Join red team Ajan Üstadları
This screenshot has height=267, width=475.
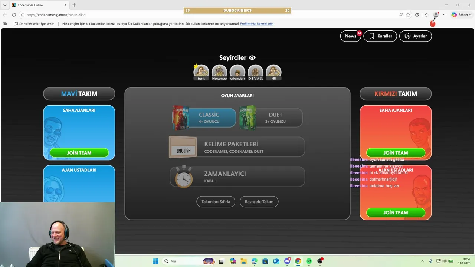coord(396,212)
